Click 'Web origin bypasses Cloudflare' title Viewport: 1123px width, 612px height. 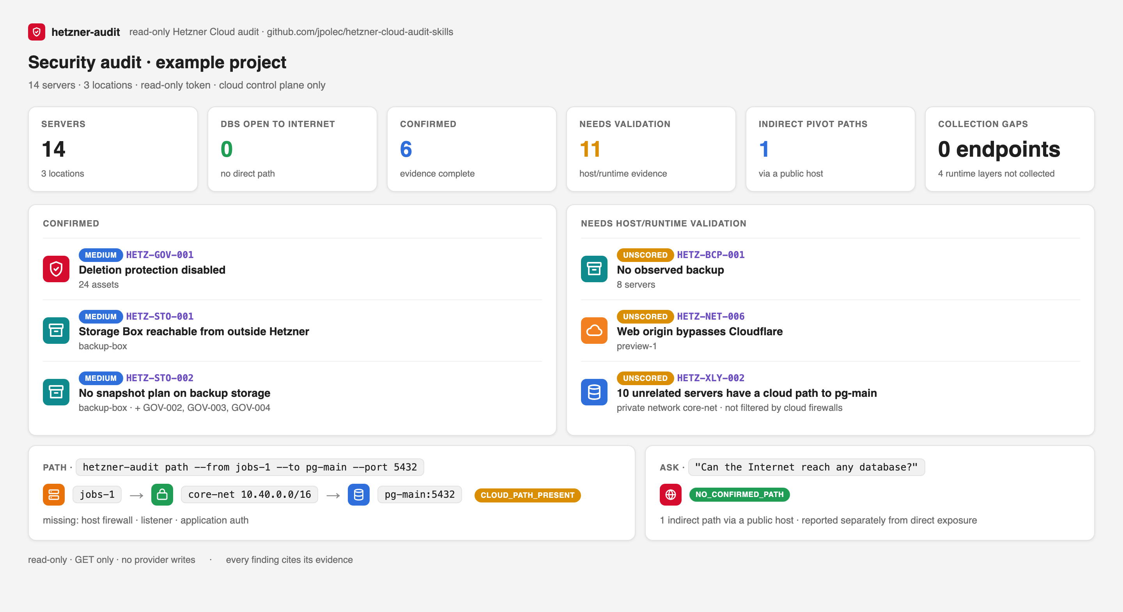click(x=700, y=331)
